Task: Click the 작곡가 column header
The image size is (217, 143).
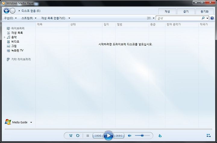Action: tap(207, 24)
